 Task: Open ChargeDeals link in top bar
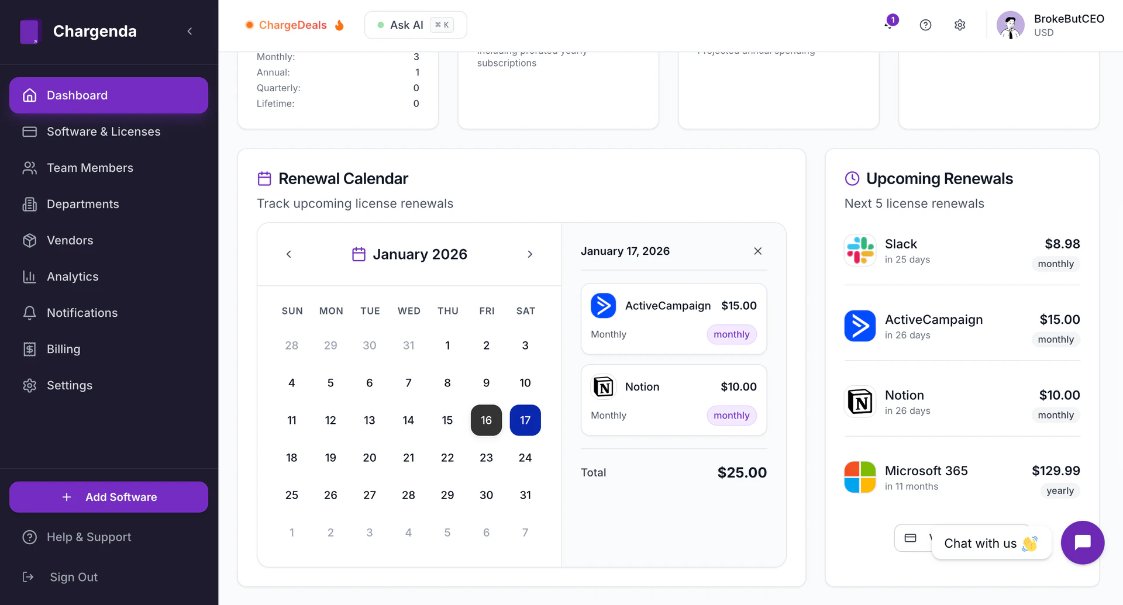click(293, 25)
